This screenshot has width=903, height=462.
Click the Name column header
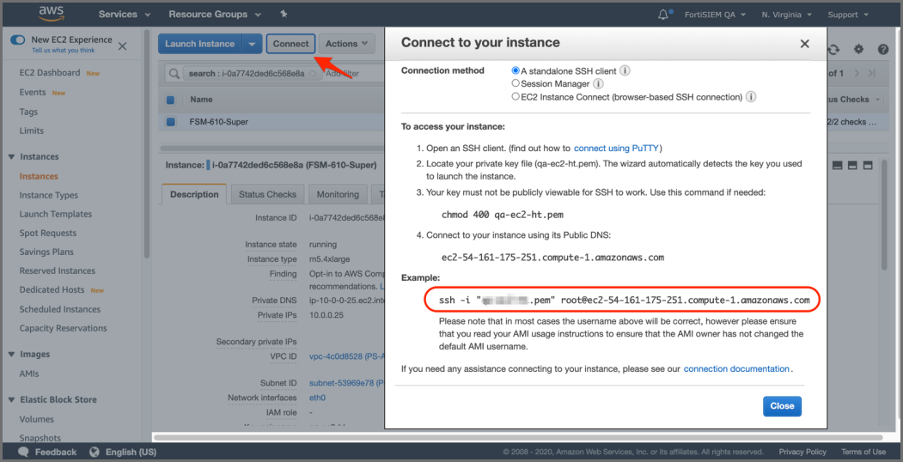point(201,100)
